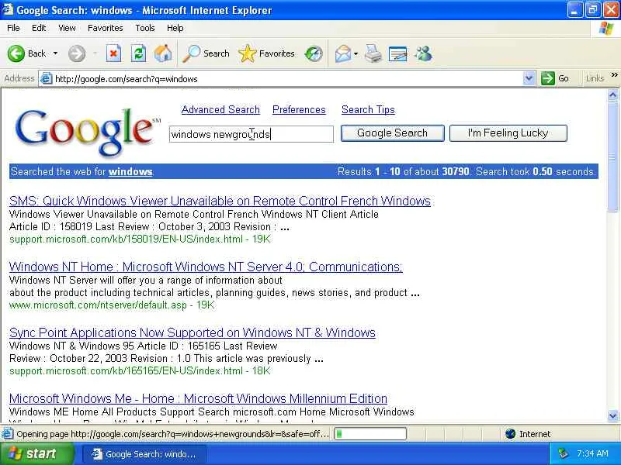Click the Edit page toolbar icon
This screenshot has width=621, height=465.
(398, 53)
